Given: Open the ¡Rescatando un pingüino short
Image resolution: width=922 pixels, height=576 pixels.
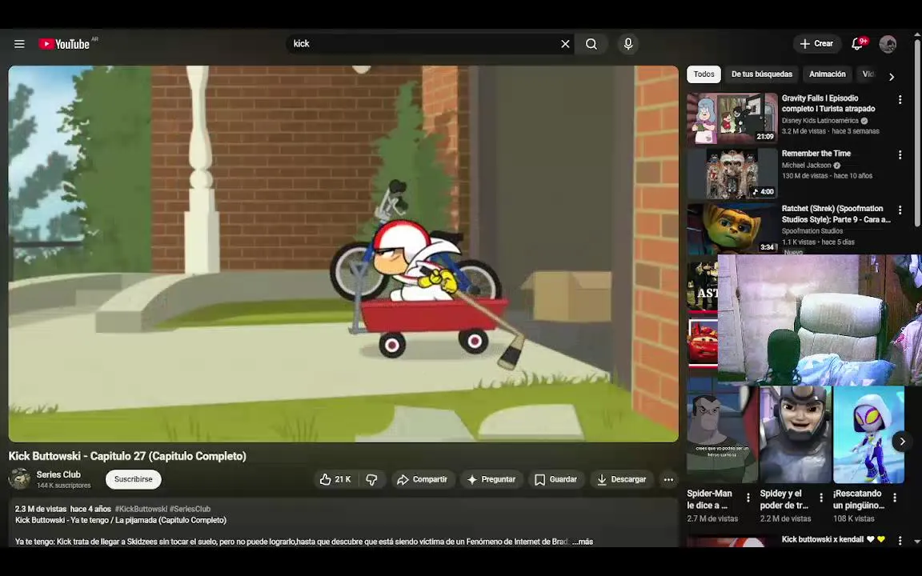Looking at the screenshot, I should [x=868, y=434].
